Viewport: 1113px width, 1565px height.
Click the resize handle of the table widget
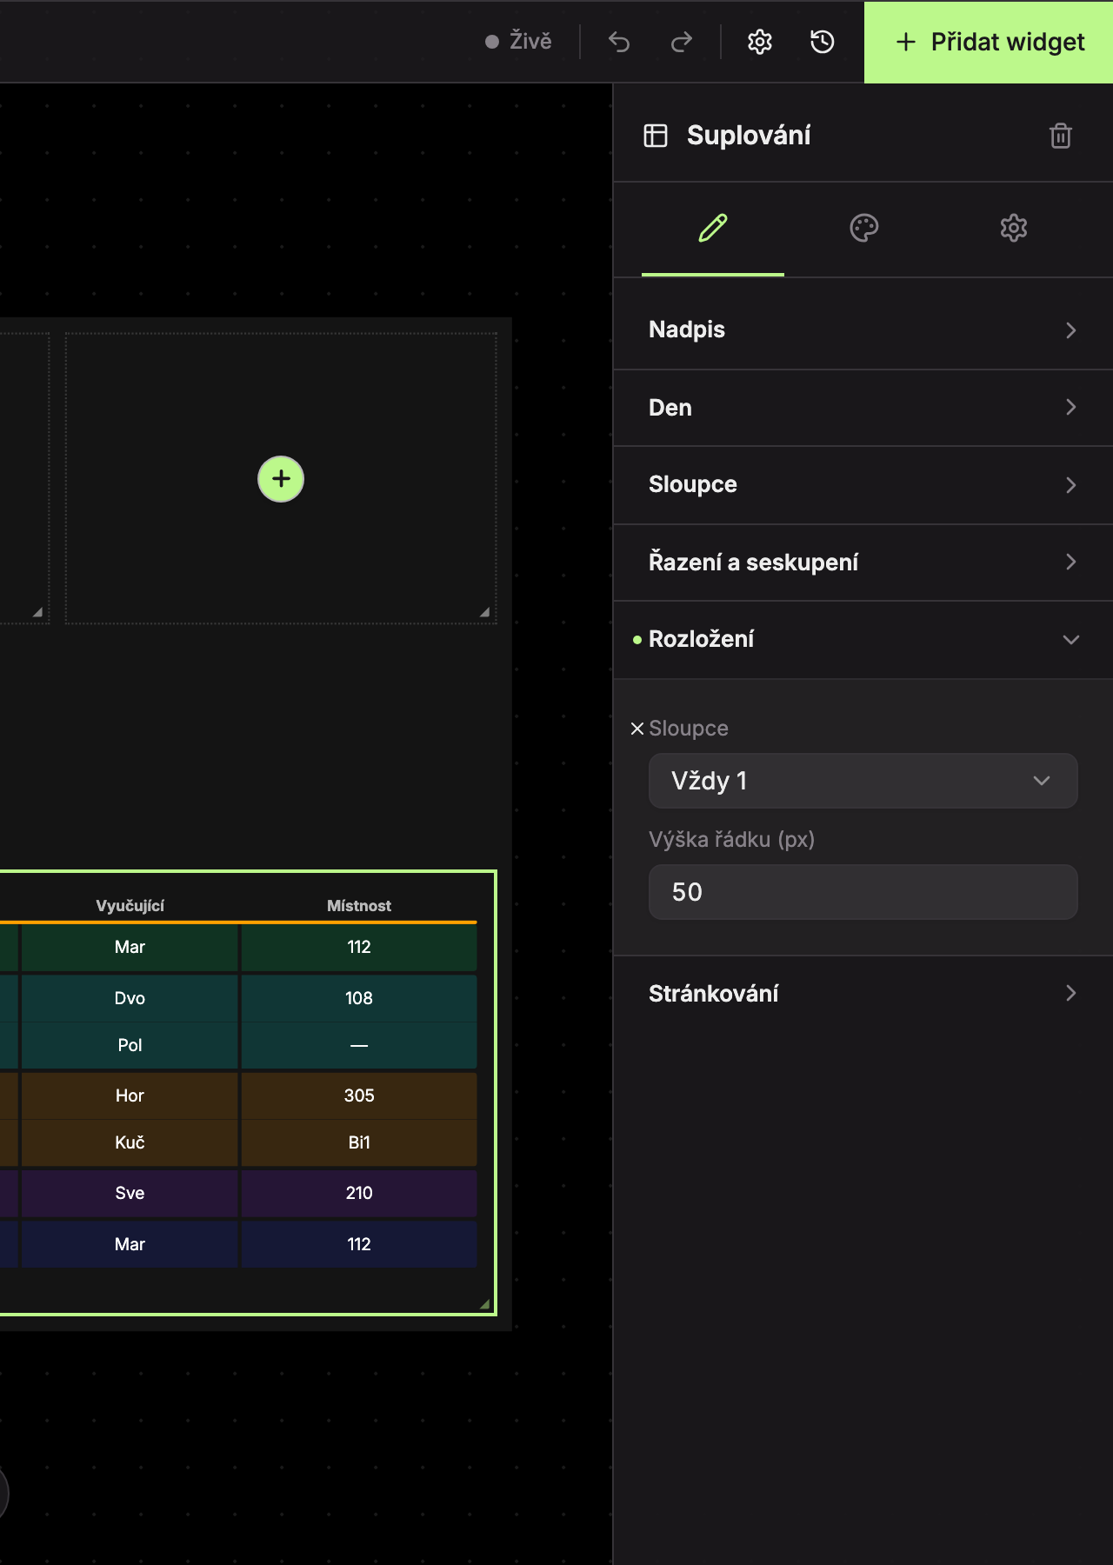tap(485, 1304)
